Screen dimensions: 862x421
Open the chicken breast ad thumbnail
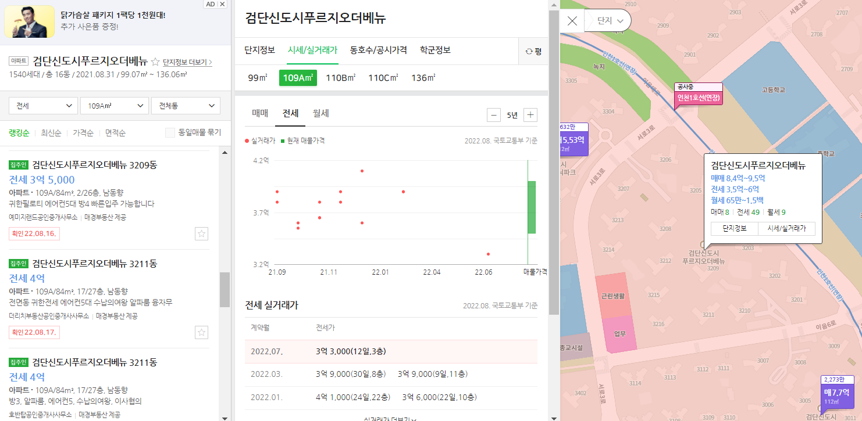coord(29,21)
